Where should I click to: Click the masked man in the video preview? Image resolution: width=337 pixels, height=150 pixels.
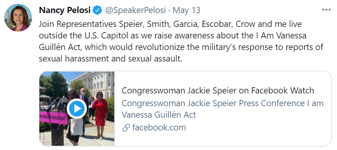point(83,112)
